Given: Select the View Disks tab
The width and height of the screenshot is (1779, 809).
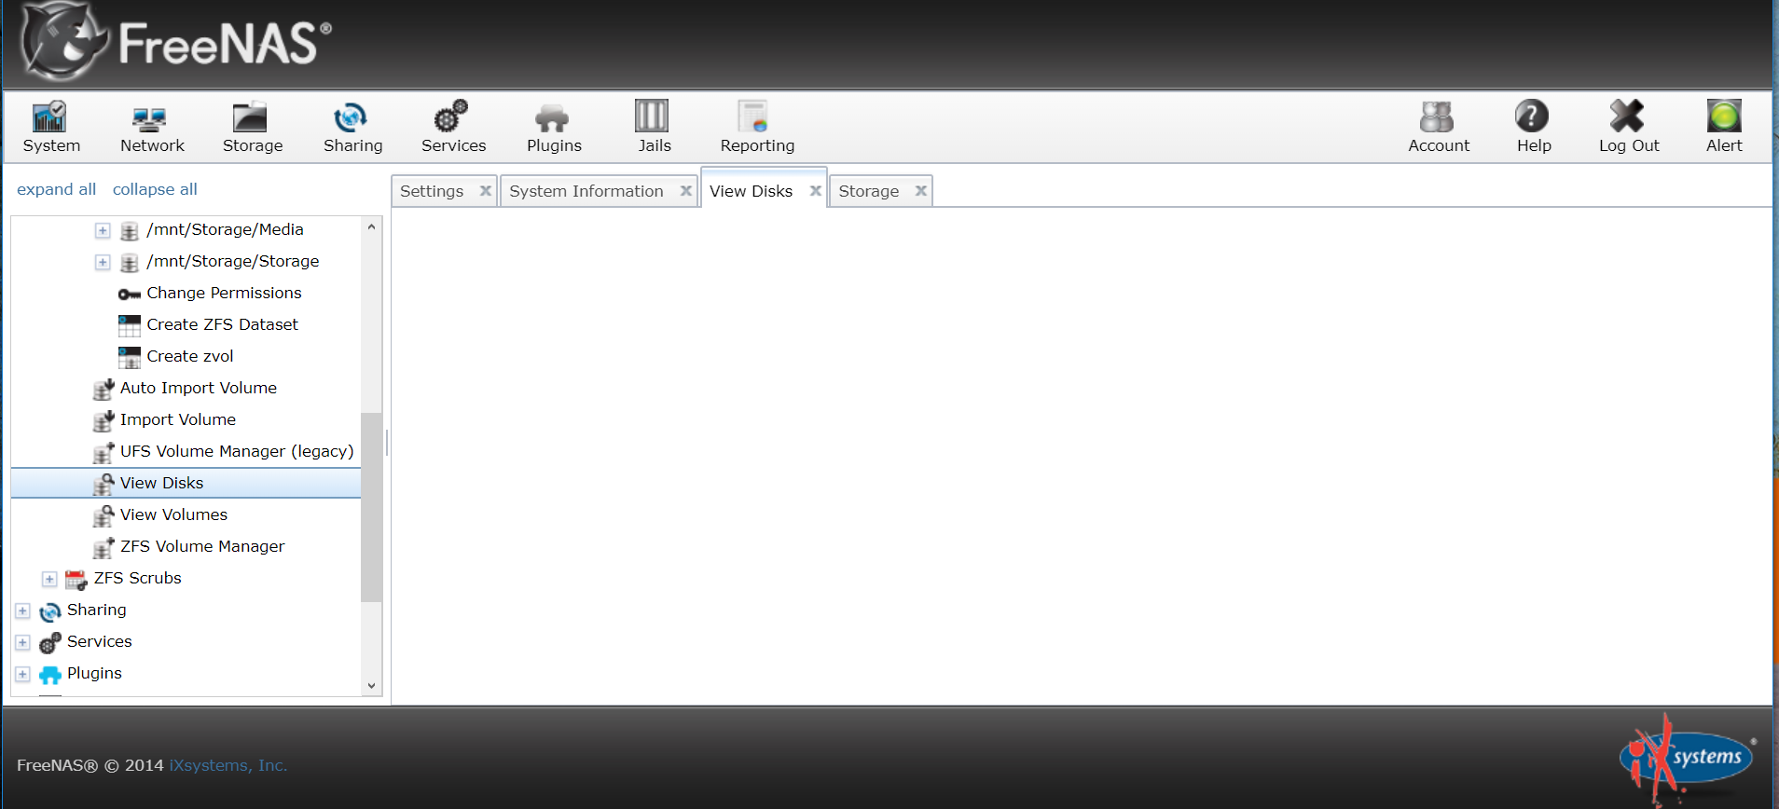Looking at the screenshot, I should (x=751, y=191).
